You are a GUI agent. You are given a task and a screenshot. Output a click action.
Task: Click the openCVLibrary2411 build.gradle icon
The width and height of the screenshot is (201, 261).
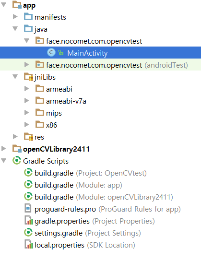28,196
